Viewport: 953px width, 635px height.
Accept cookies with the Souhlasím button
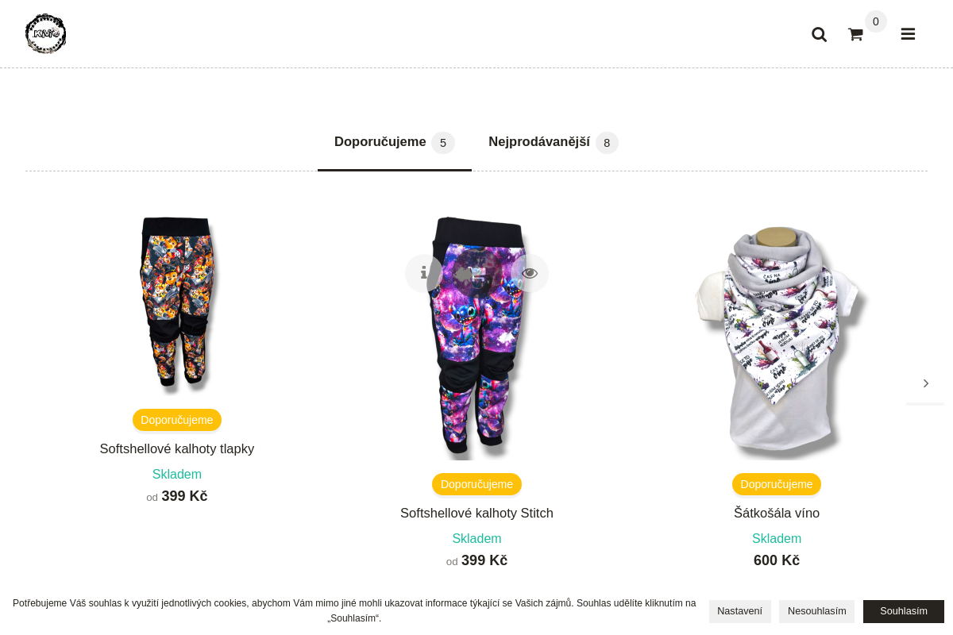[x=904, y=610]
